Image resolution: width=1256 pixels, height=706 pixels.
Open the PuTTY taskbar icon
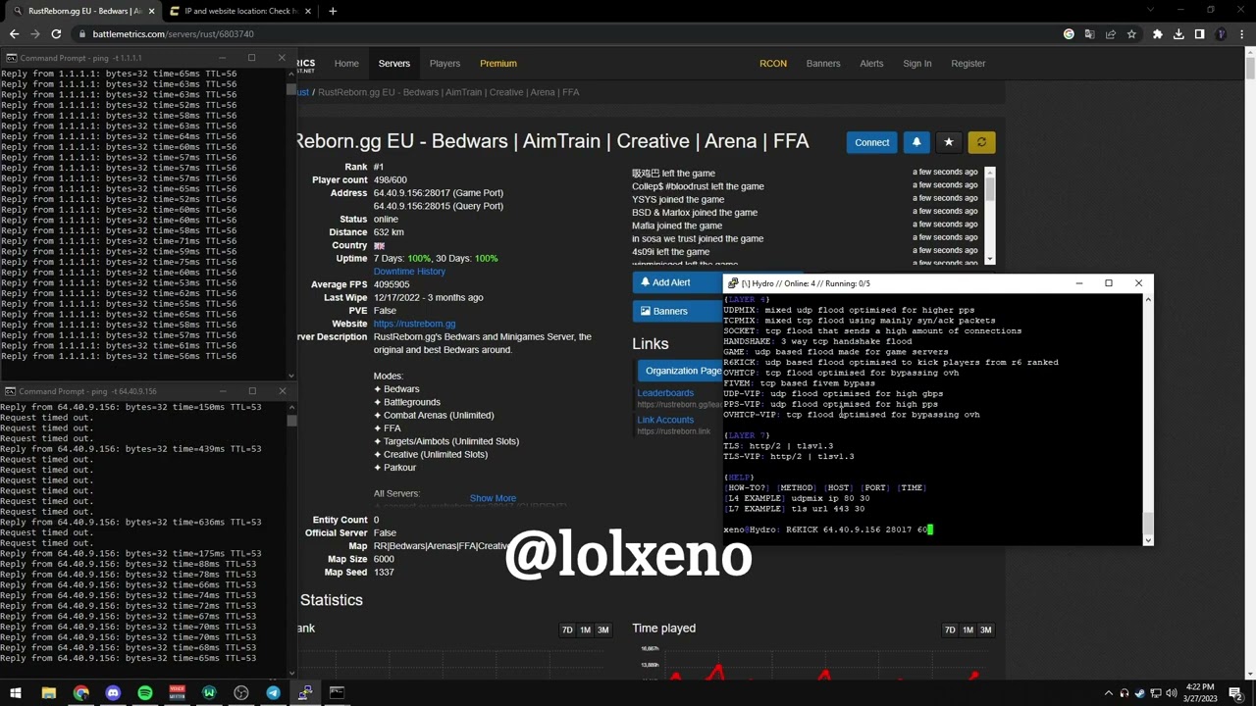coord(305,693)
